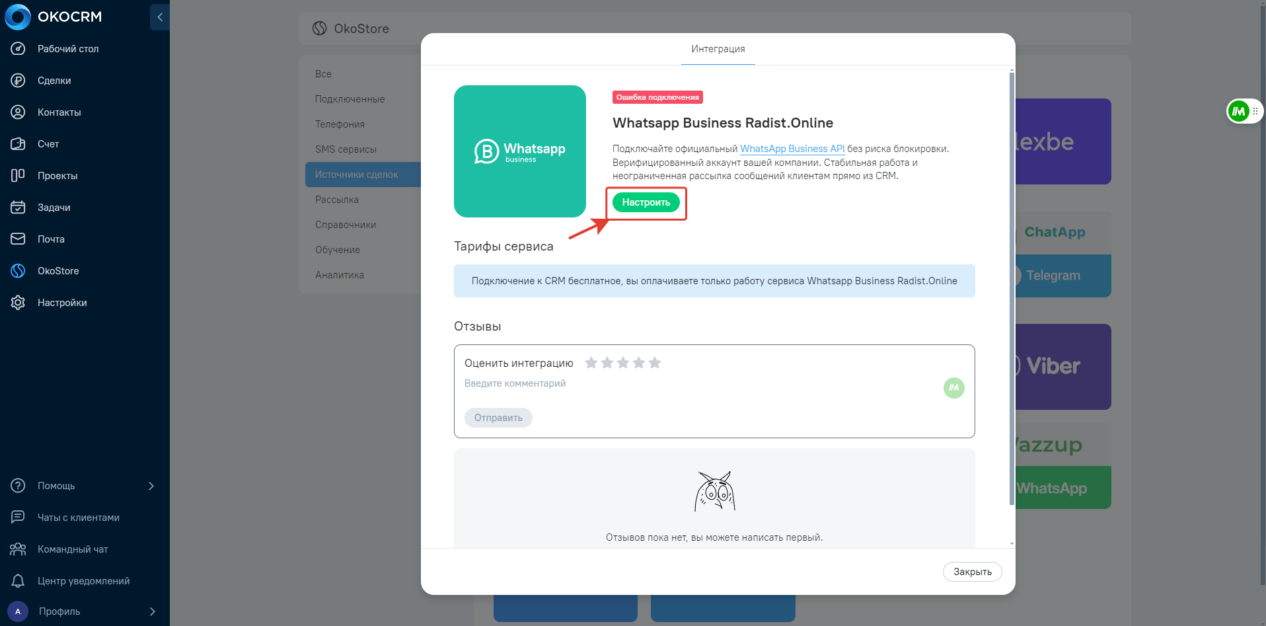1266x626 pixels.
Task: Click the WhatsApp card behind the dialog
Action: click(1063, 488)
